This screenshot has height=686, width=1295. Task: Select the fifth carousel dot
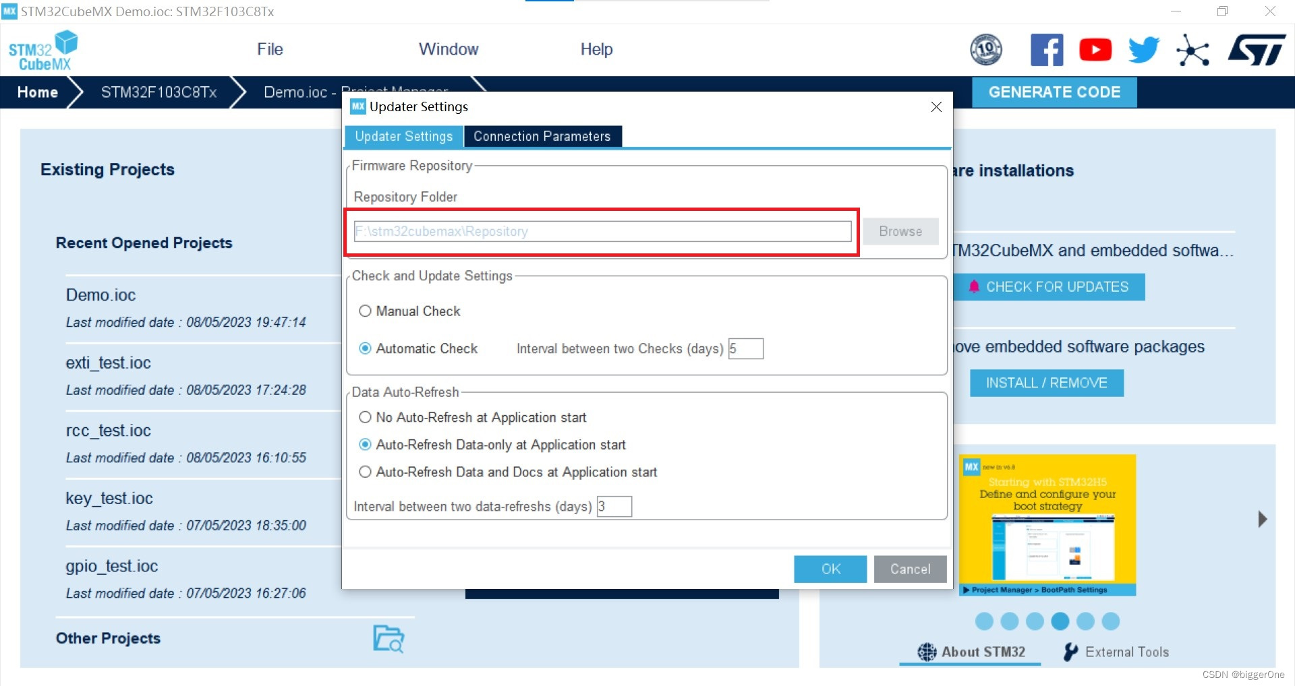coord(1085,621)
